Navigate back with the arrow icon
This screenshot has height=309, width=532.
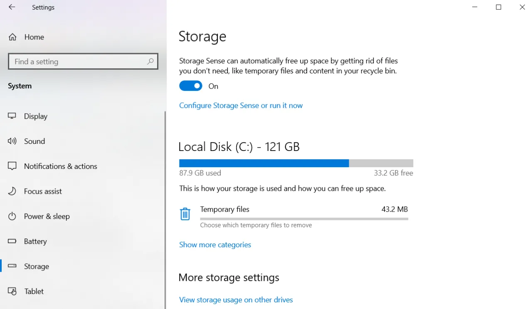(x=11, y=7)
